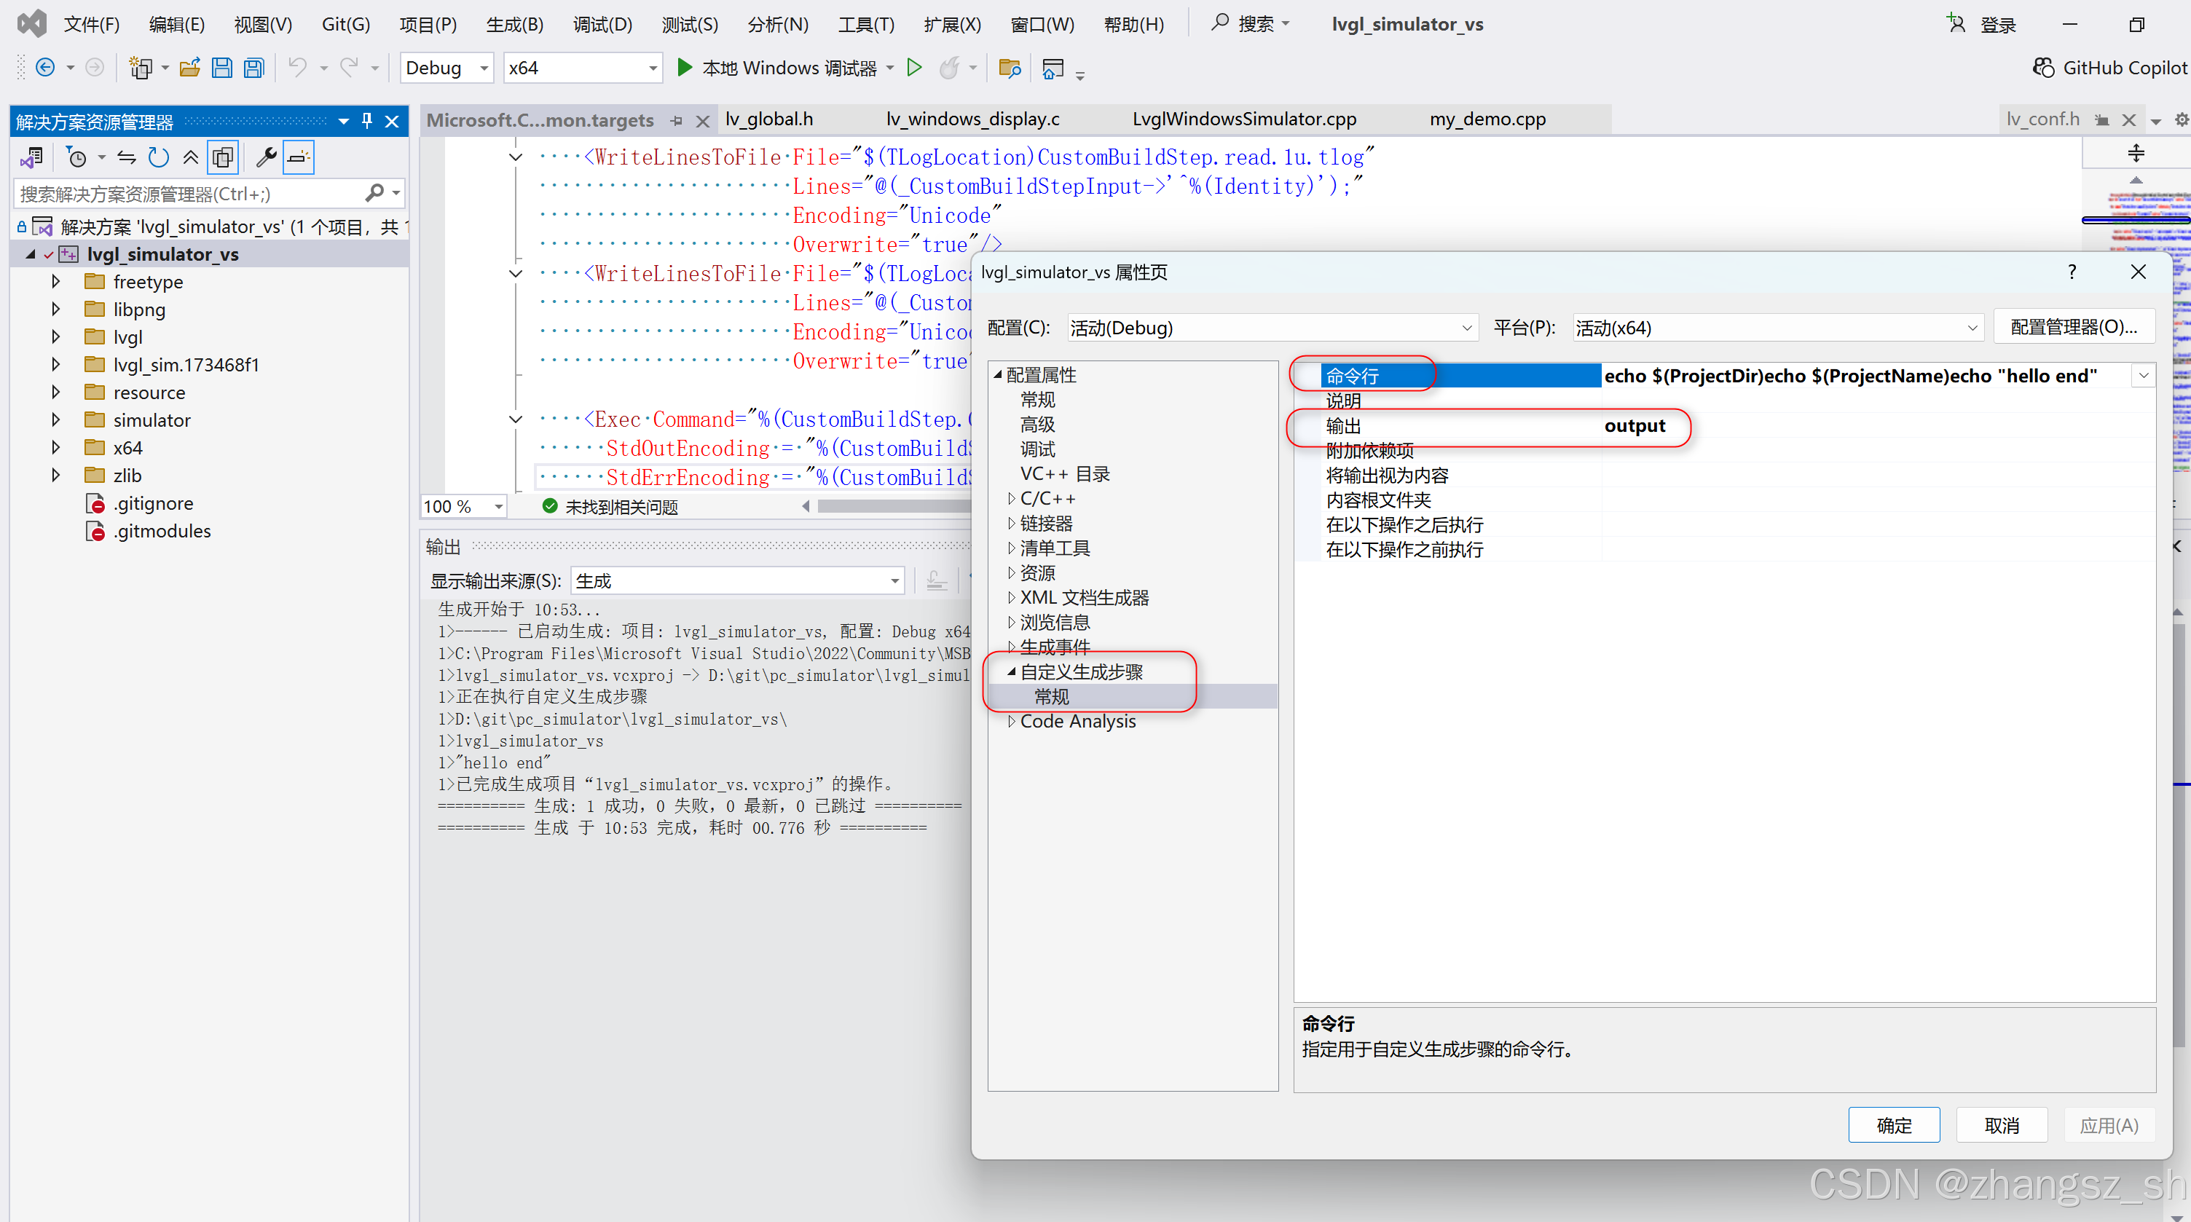Click the editor horizontal scrollbar
Screen dimensions: 2191x1222
coord(893,506)
